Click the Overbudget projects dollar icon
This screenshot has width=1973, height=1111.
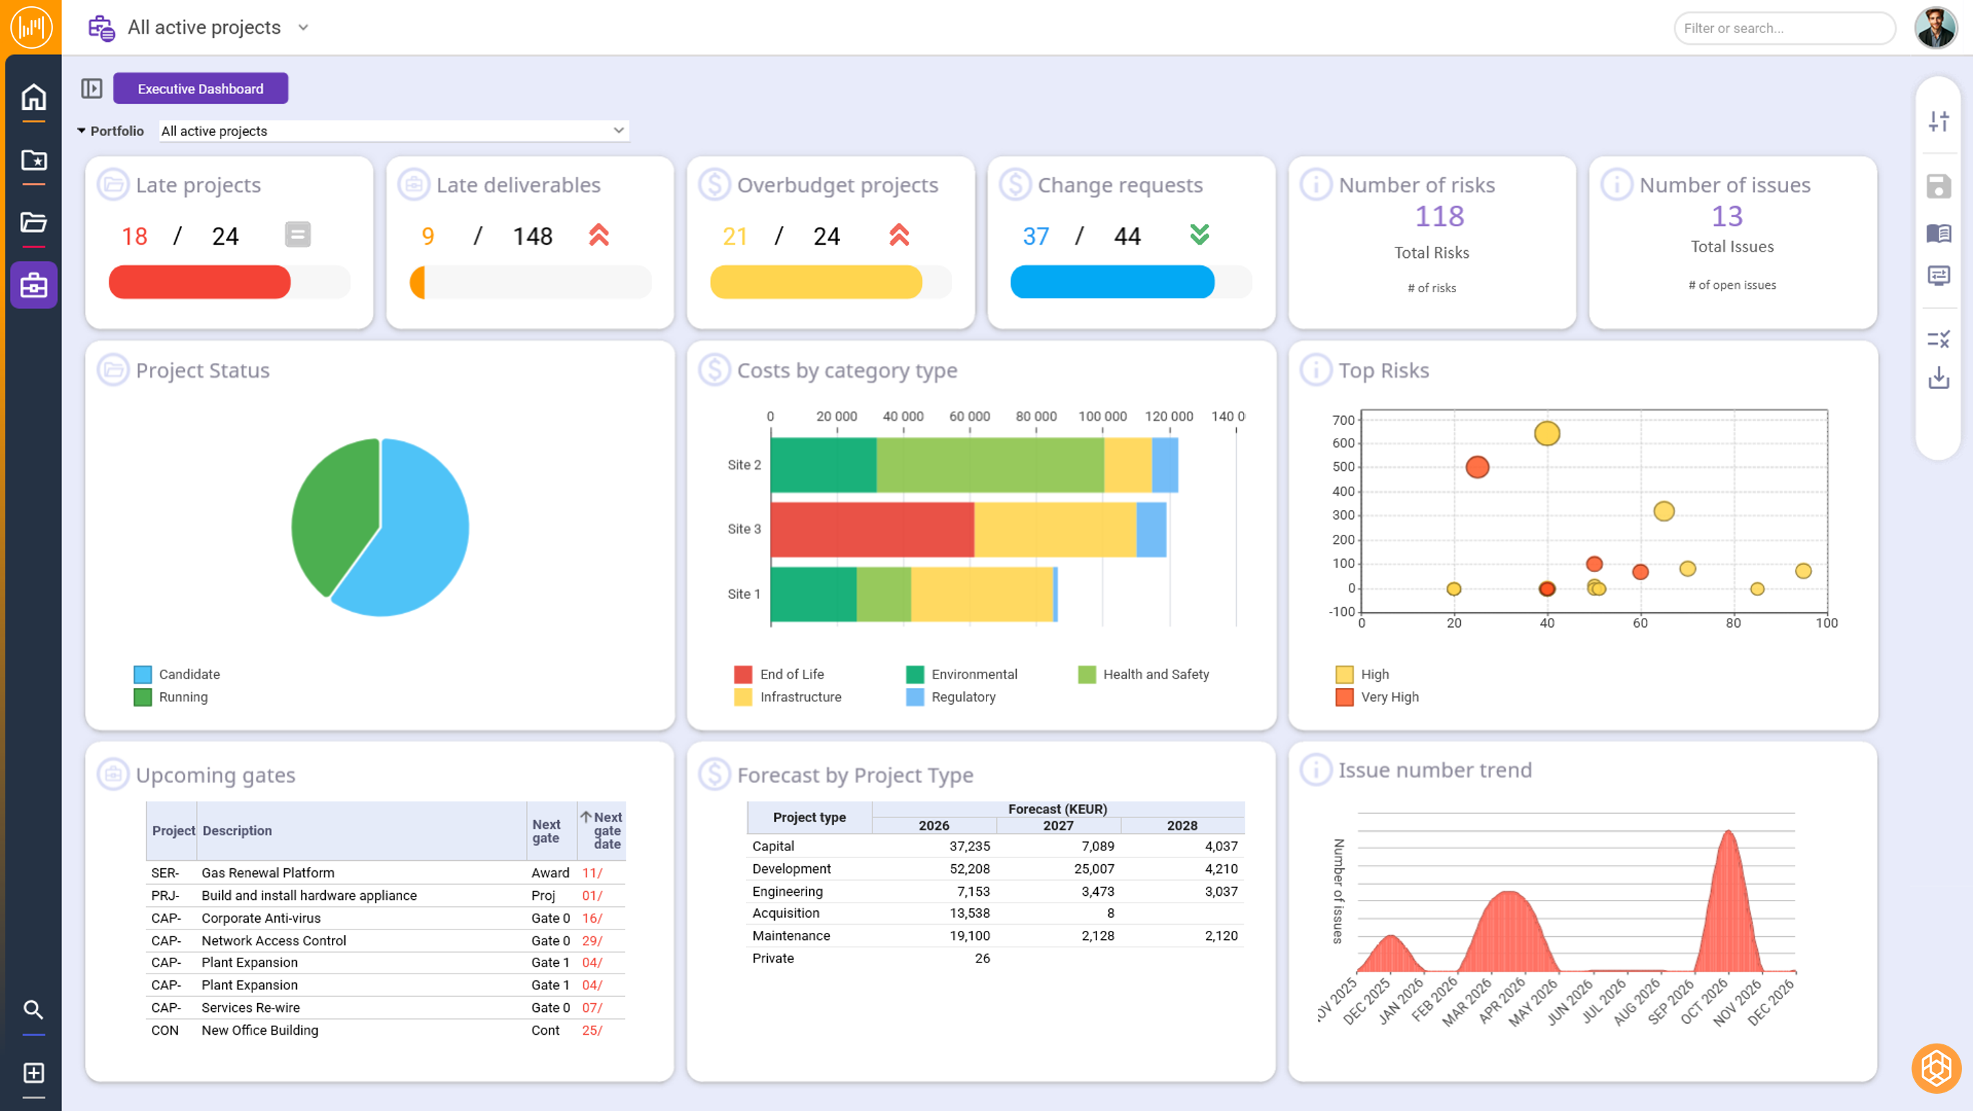tap(714, 185)
